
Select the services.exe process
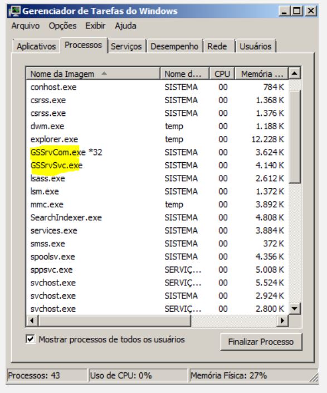pos(157,231)
